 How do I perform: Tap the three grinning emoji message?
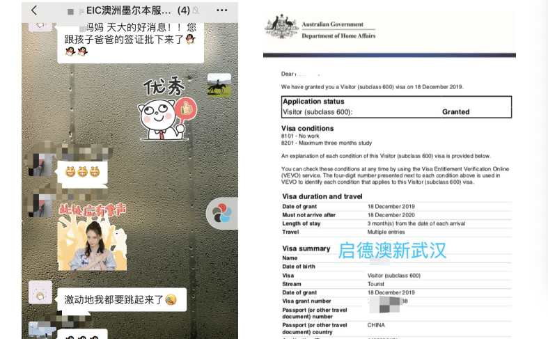pyautogui.click(x=82, y=172)
